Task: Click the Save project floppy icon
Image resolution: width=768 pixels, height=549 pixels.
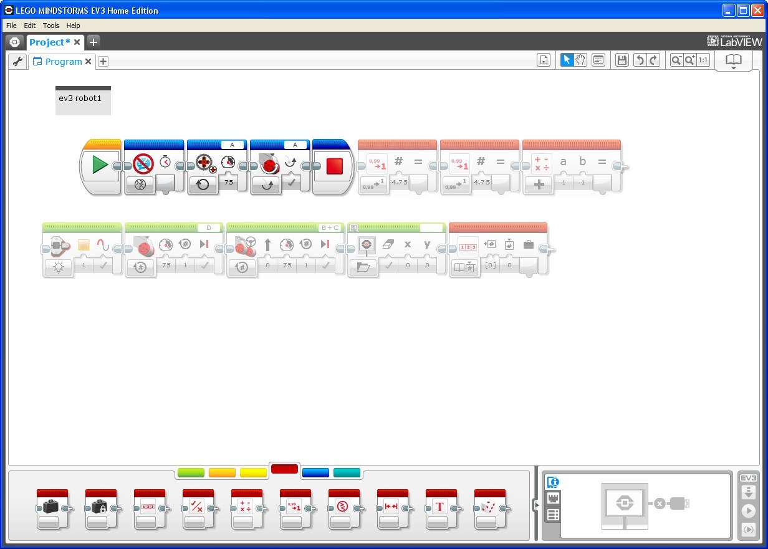Action: tap(622, 60)
